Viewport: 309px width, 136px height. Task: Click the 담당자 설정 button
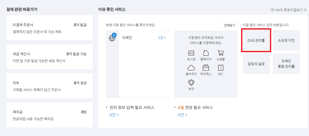coord(256,64)
